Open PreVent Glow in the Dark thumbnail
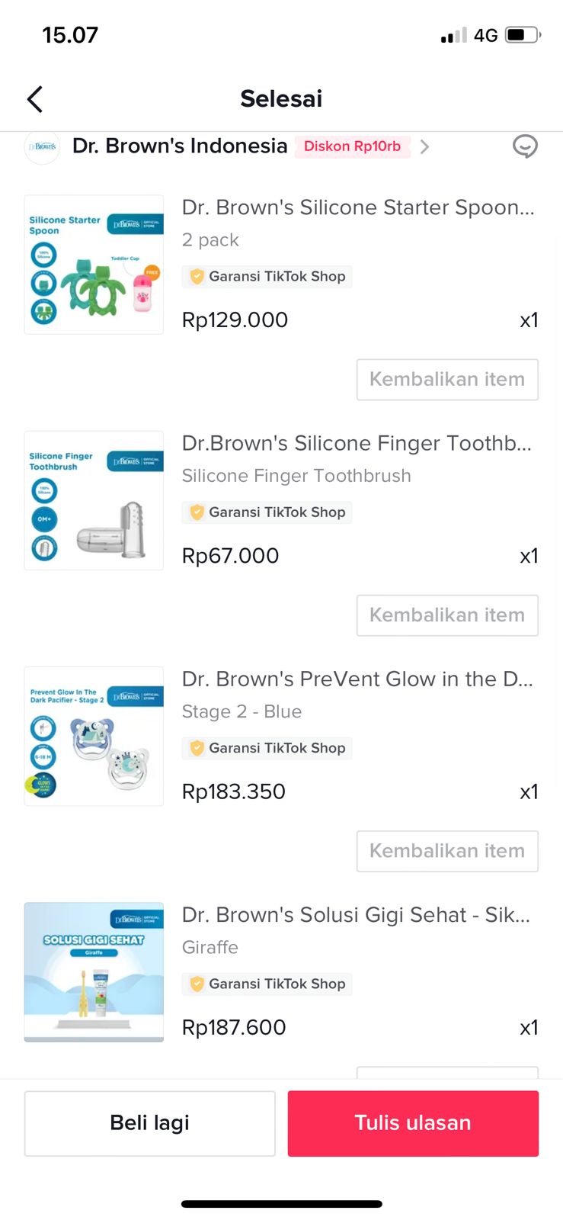Image resolution: width=563 pixels, height=1220 pixels. point(94,736)
